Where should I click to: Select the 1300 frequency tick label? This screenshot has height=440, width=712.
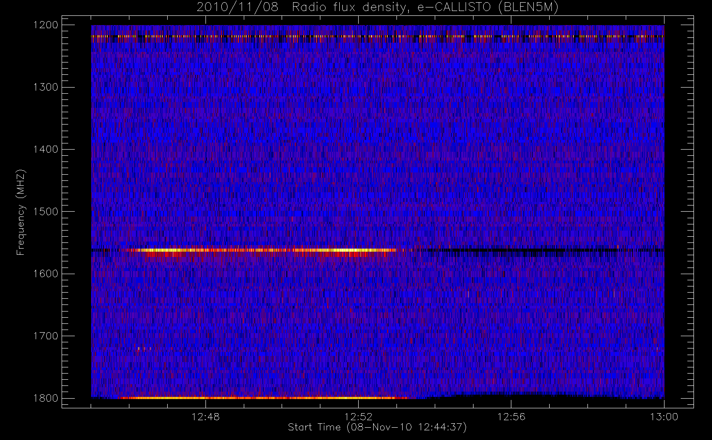click(x=46, y=87)
